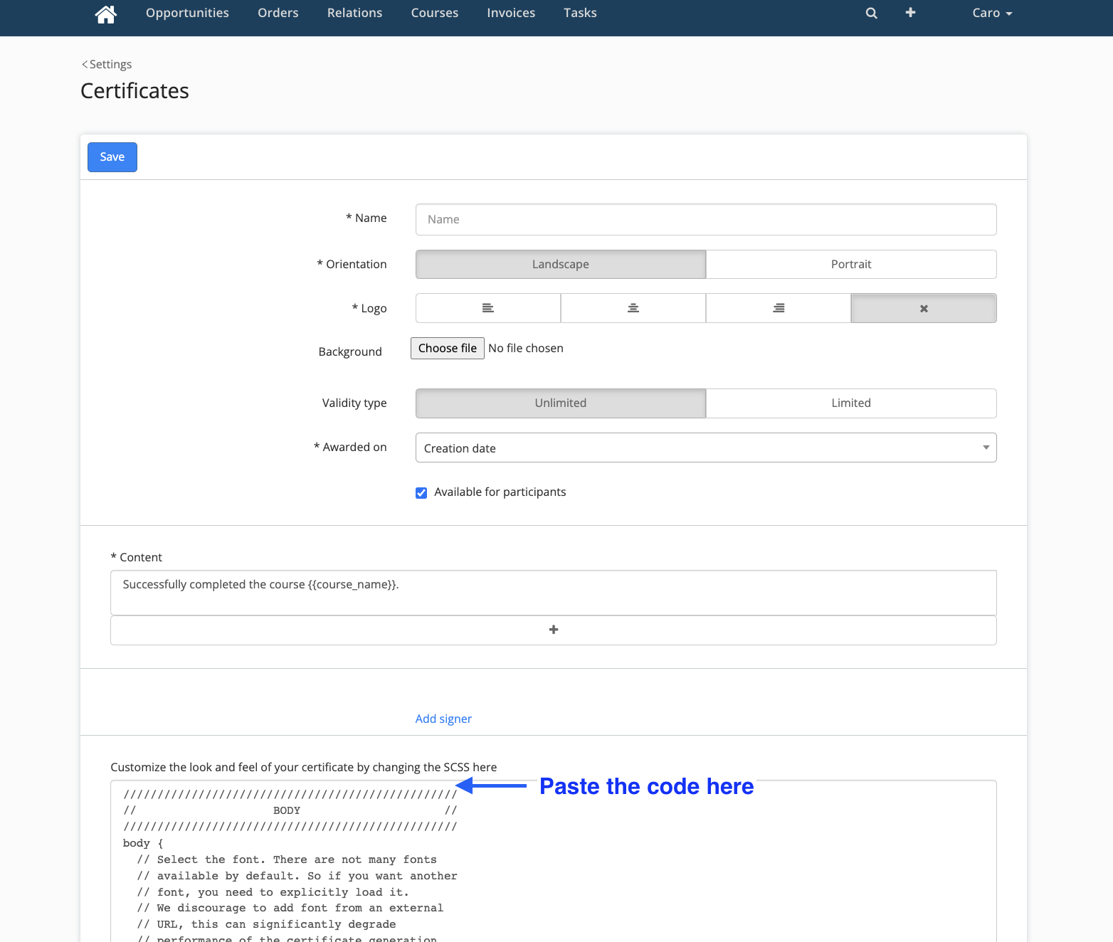
Task: Select Landscape orientation
Action: [561, 264]
